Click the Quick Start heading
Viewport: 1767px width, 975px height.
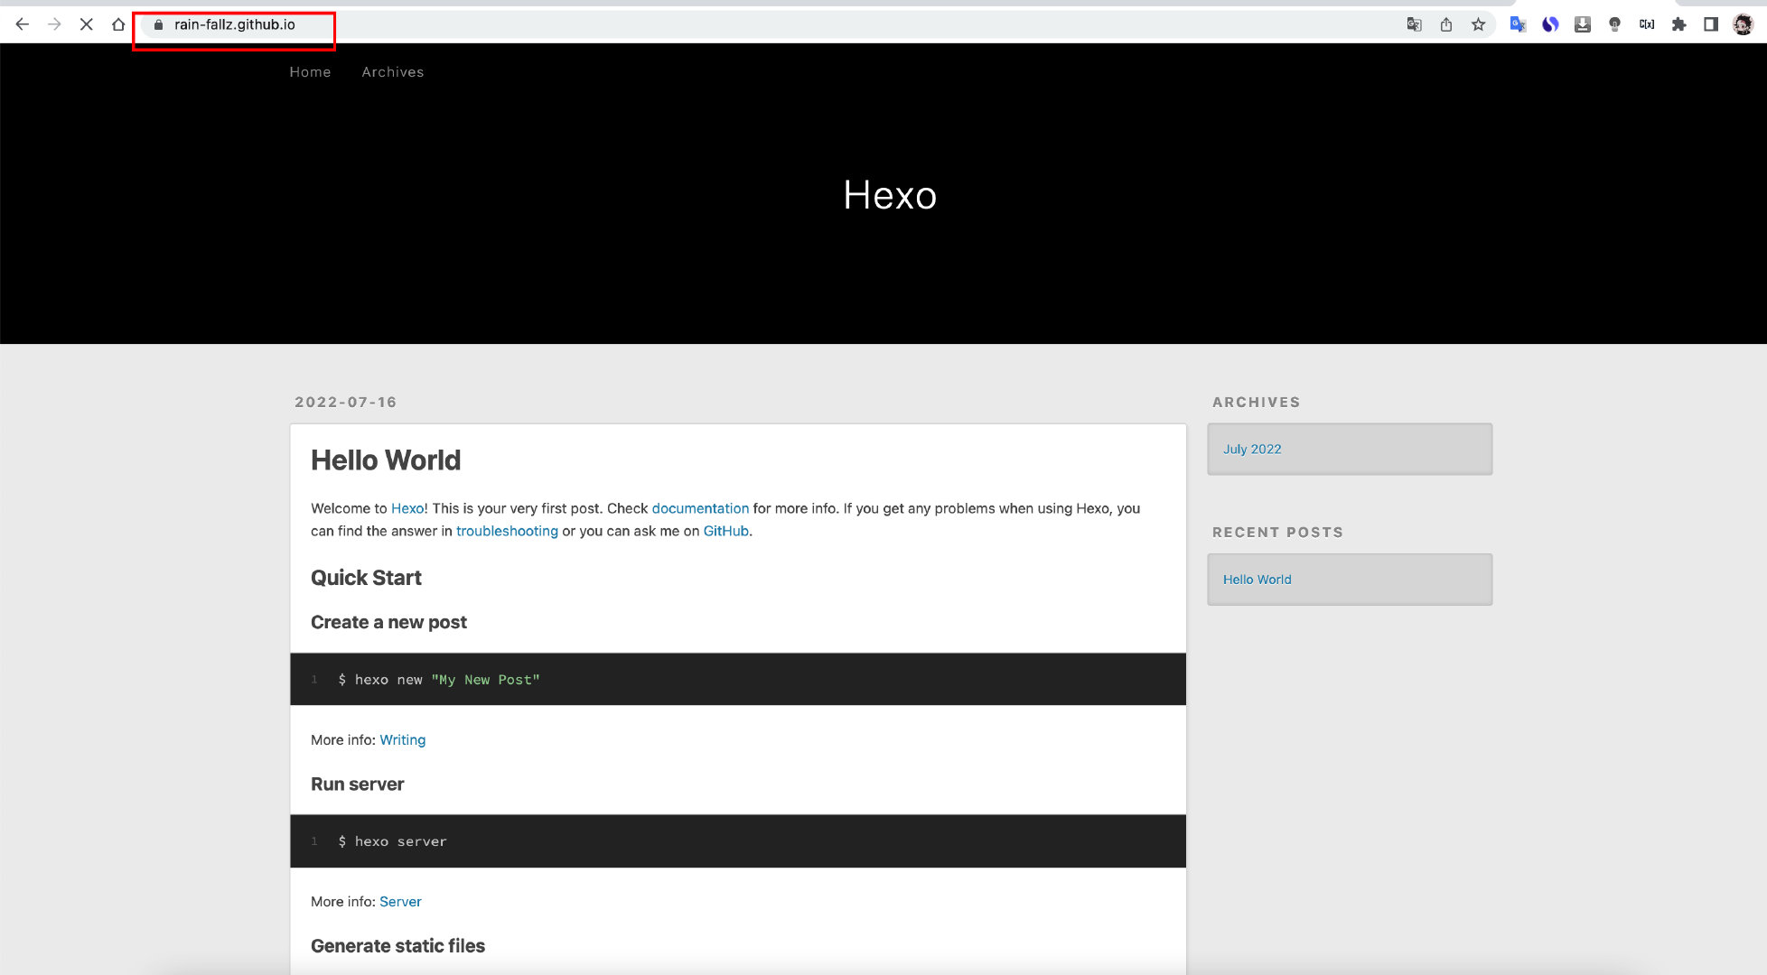point(366,578)
